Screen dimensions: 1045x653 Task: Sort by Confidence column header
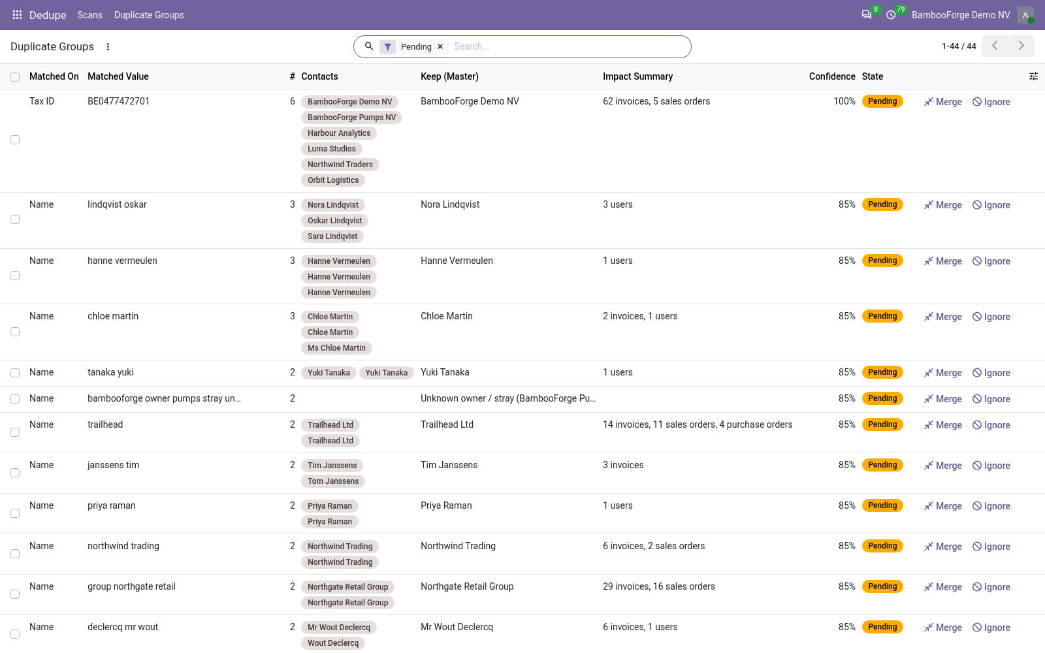[x=832, y=76]
